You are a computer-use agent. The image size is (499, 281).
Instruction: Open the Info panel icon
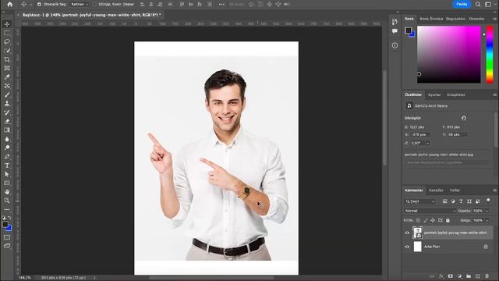coord(395,45)
